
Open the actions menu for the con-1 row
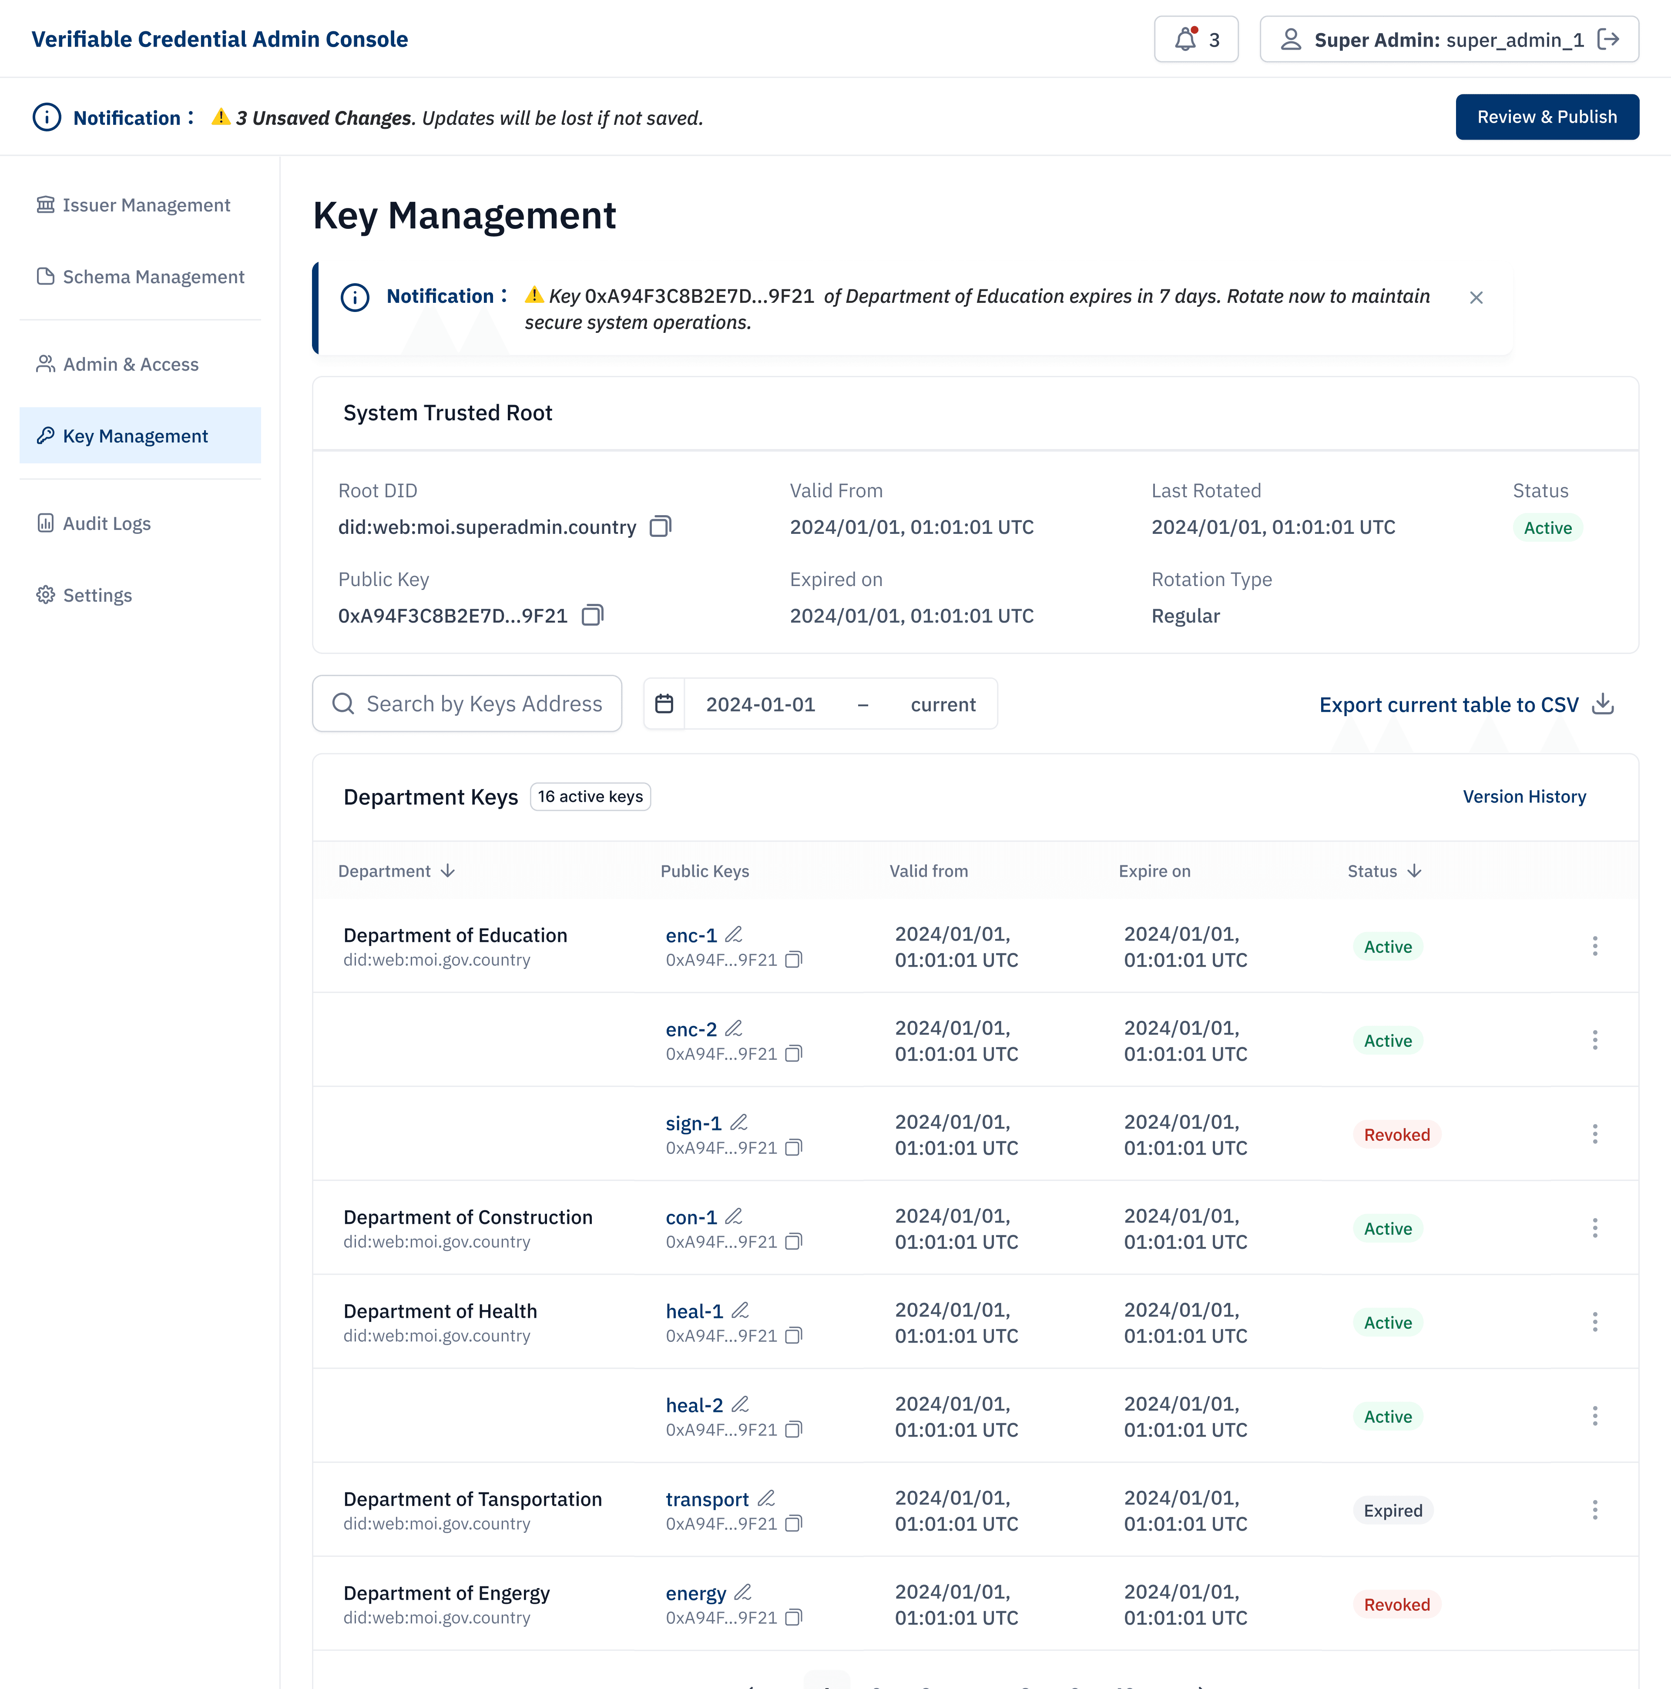[x=1594, y=1228]
